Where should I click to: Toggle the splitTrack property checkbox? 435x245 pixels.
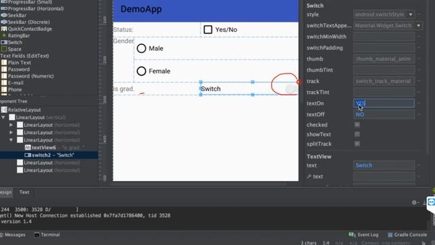tap(357, 144)
